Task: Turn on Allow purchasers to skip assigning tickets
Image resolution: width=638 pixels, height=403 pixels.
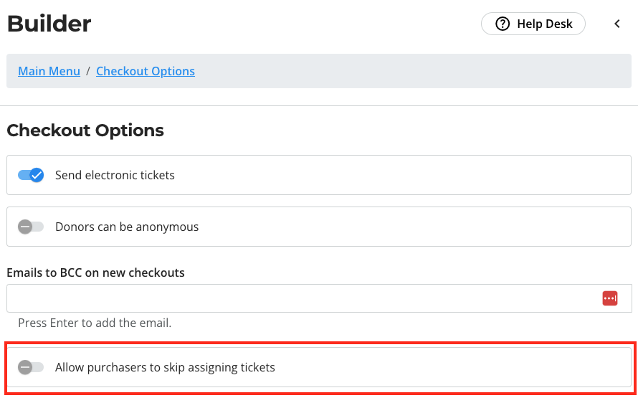Action: (31, 367)
